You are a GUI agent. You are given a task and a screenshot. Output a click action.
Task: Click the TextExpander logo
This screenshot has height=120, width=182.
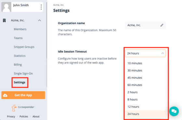23,108
